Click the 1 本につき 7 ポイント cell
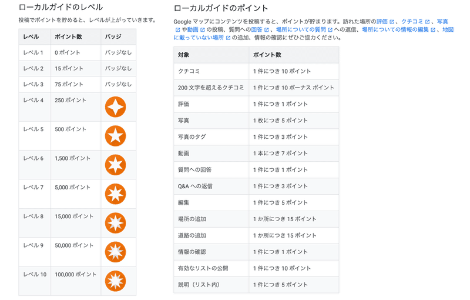Image resolution: width=470 pixels, height=300 pixels. tap(294, 154)
